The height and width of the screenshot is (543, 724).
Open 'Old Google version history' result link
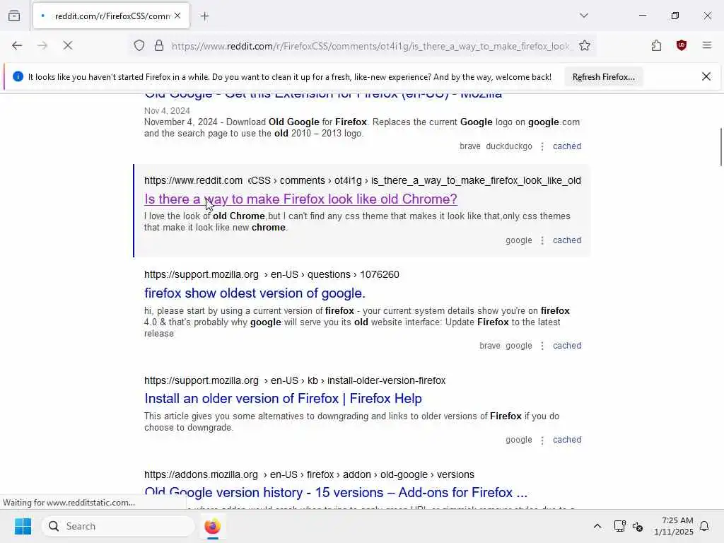[x=336, y=493]
